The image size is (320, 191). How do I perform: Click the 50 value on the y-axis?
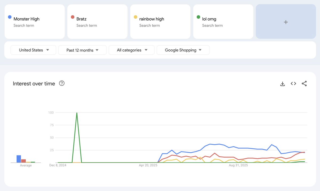point(52,138)
